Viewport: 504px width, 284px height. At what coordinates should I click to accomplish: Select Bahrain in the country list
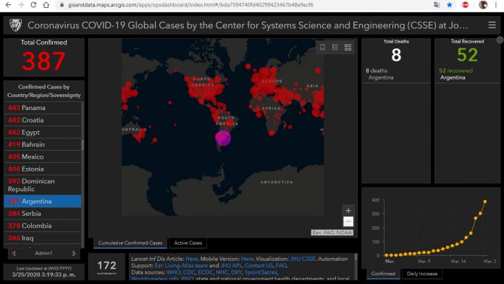click(43, 144)
